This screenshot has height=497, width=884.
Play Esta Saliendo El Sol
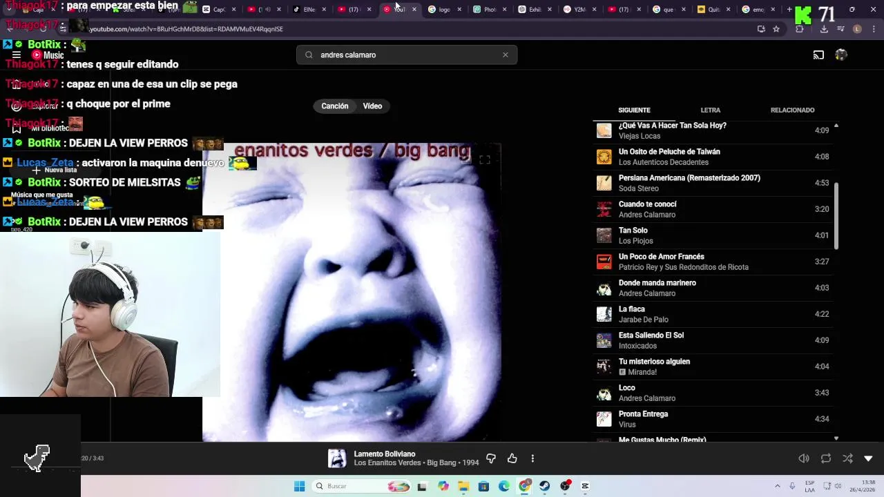(712, 340)
